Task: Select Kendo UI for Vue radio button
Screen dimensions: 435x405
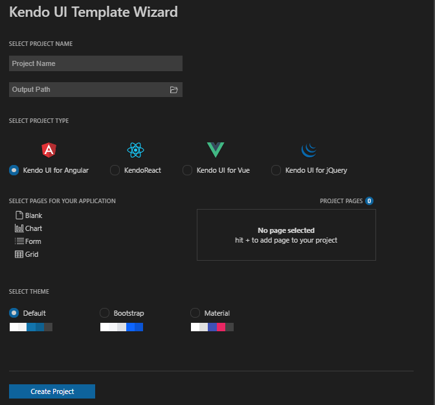Action: pyautogui.click(x=187, y=170)
